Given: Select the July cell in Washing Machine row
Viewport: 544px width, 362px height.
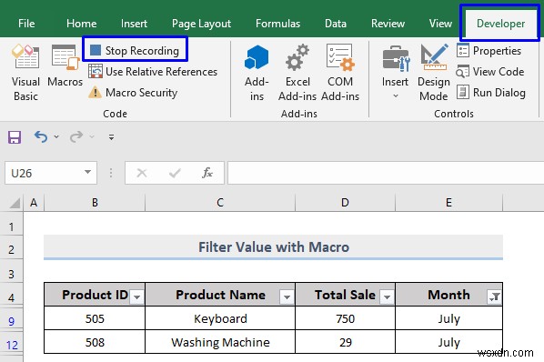Looking at the screenshot, I should 449,342.
